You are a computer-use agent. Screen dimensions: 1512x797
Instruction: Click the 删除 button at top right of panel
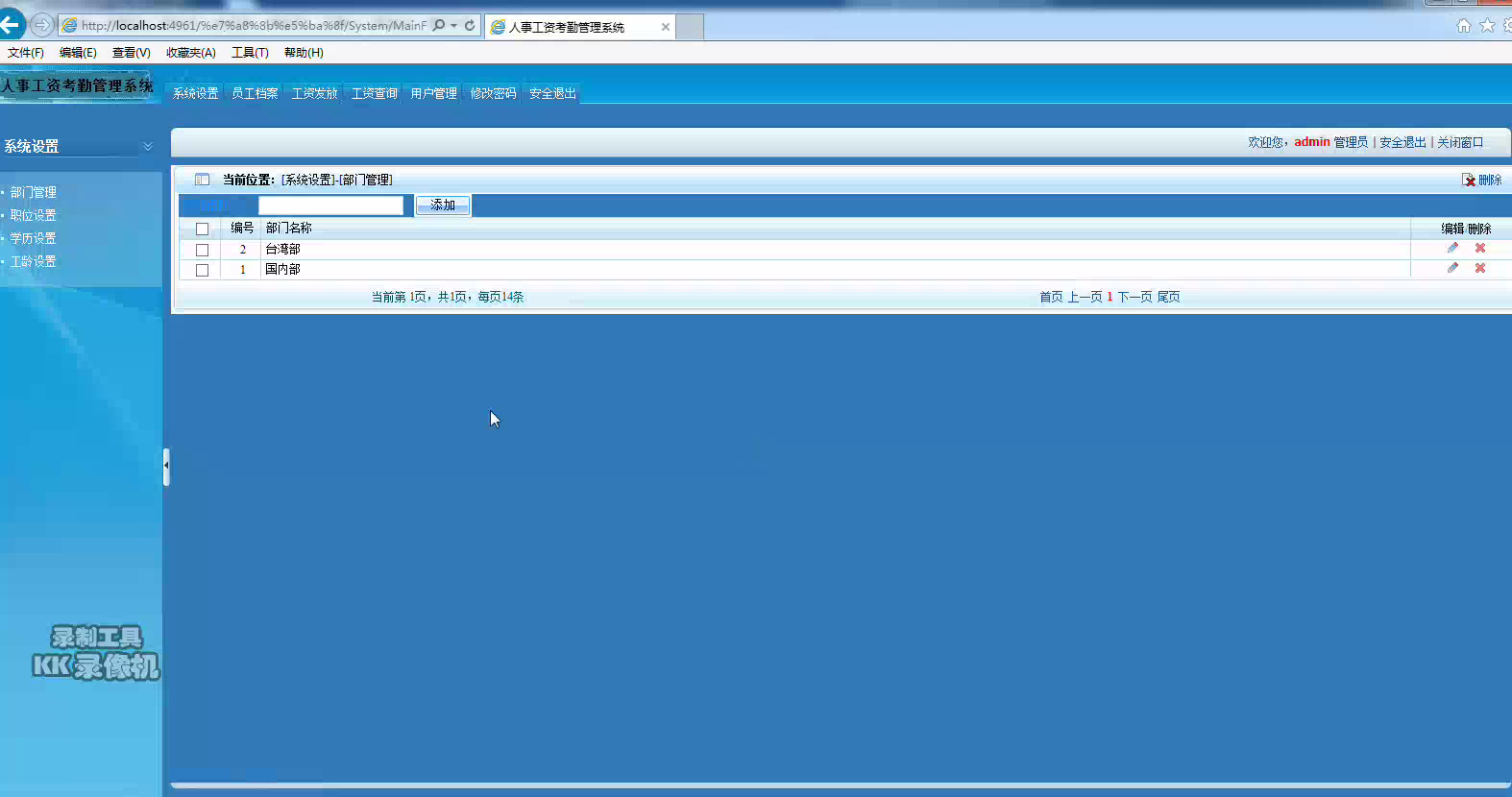tap(1482, 180)
